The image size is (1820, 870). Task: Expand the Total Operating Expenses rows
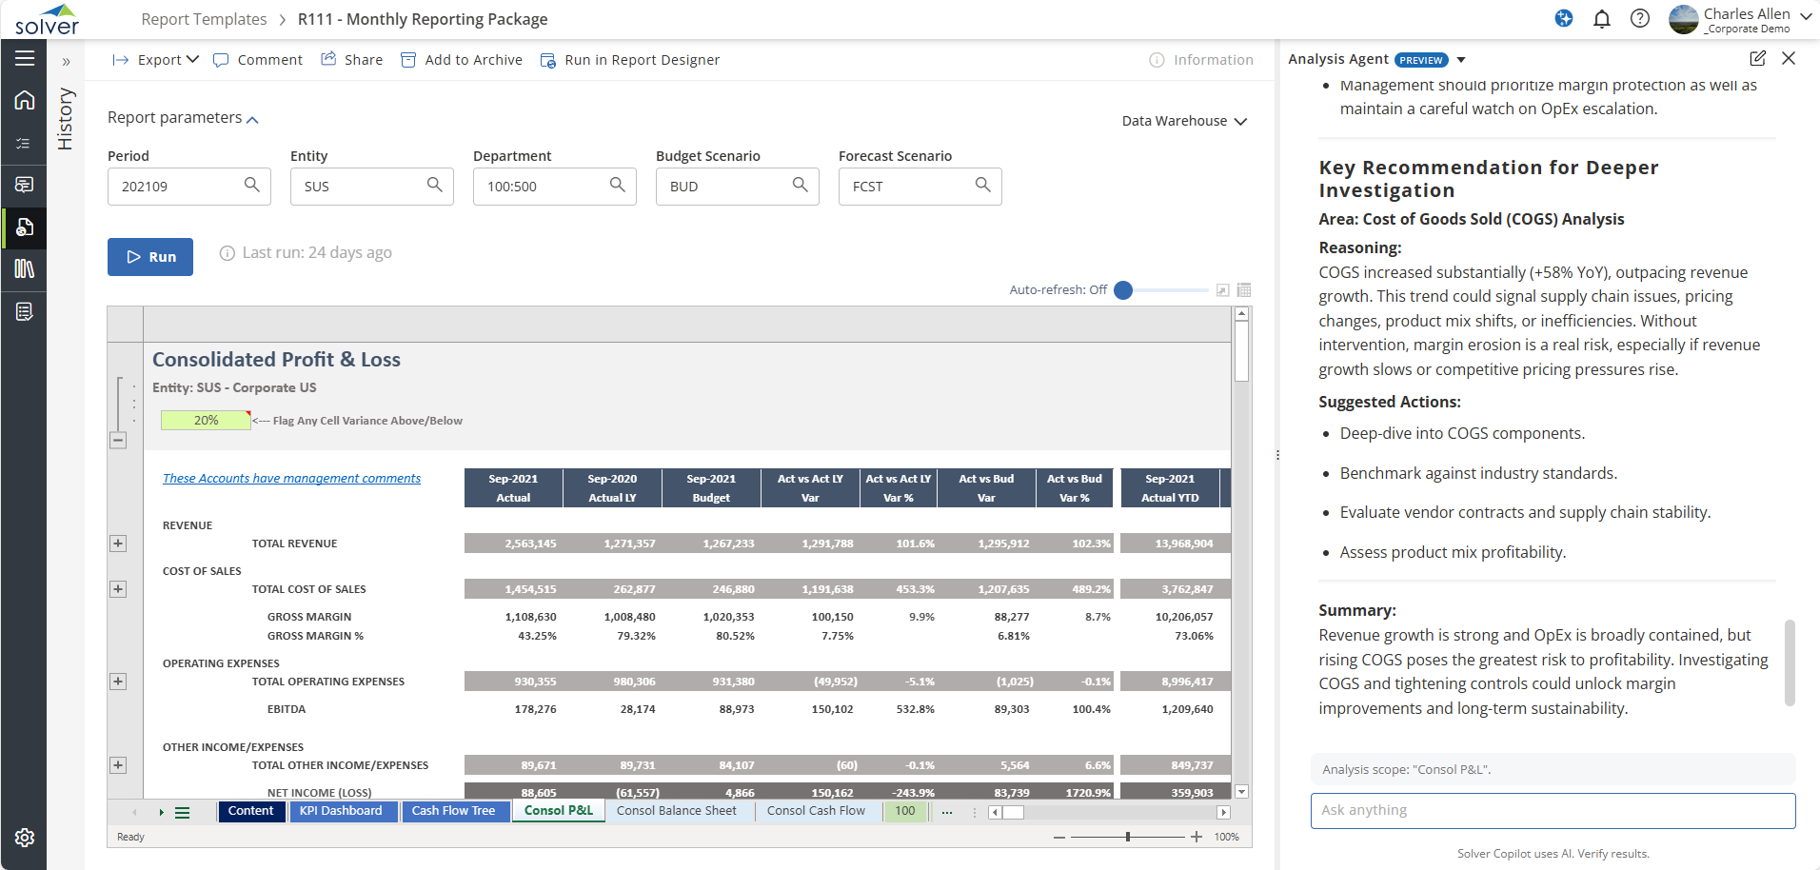pos(118,682)
